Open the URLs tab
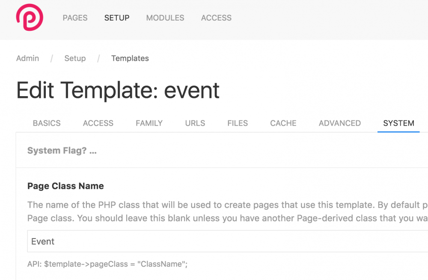 [195, 123]
